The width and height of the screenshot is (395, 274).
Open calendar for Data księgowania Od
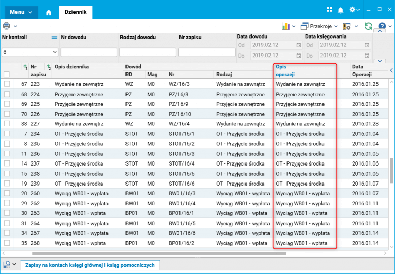[367, 45]
